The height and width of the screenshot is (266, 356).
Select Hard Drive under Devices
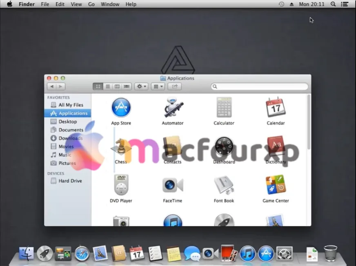click(68, 181)
